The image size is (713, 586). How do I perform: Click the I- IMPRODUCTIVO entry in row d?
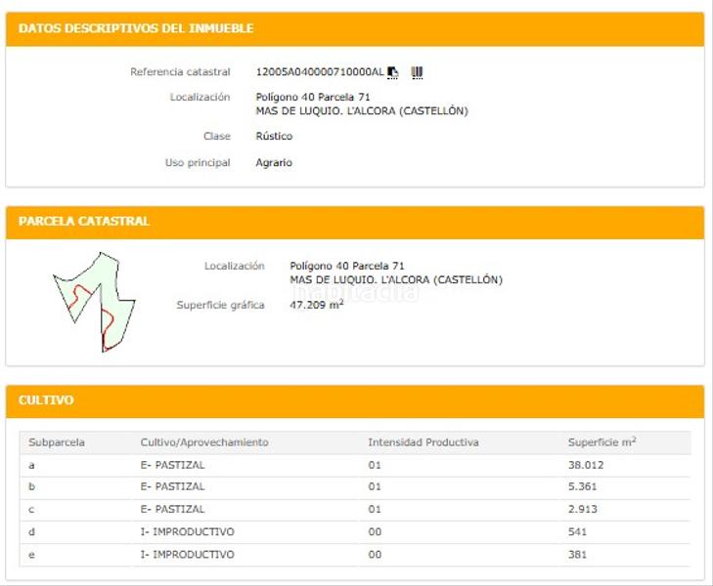click(x=187, y=532)
